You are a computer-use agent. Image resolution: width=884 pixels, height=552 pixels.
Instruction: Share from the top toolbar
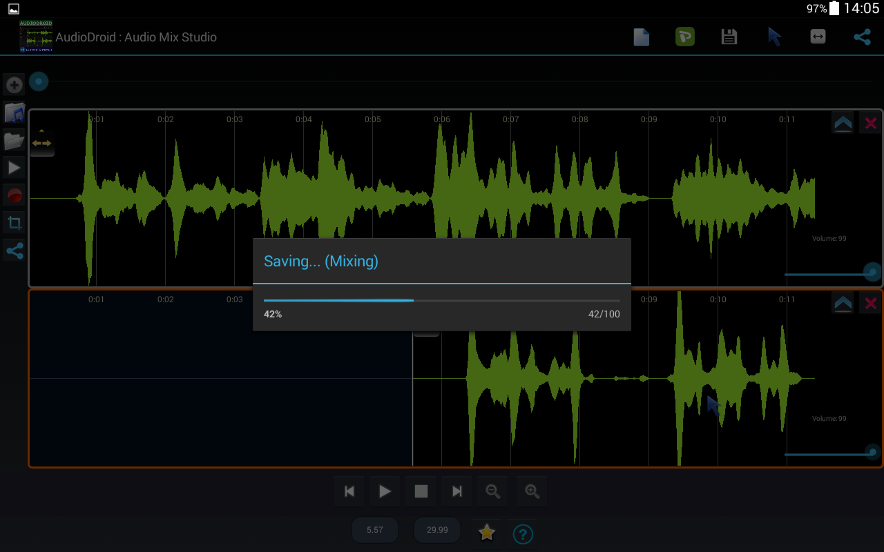862,37
